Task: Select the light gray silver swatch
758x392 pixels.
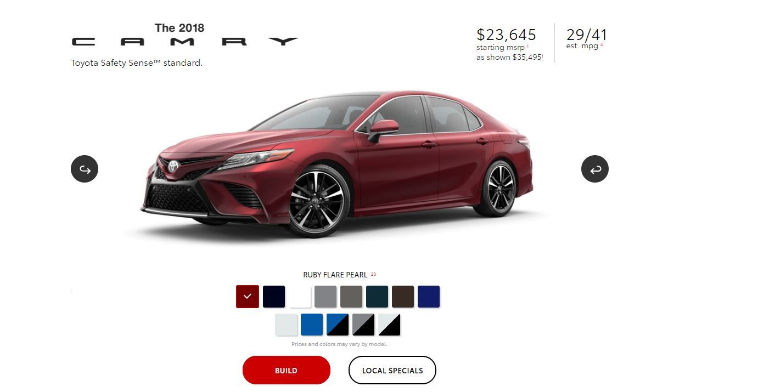Action: click(x=325, y=297)
